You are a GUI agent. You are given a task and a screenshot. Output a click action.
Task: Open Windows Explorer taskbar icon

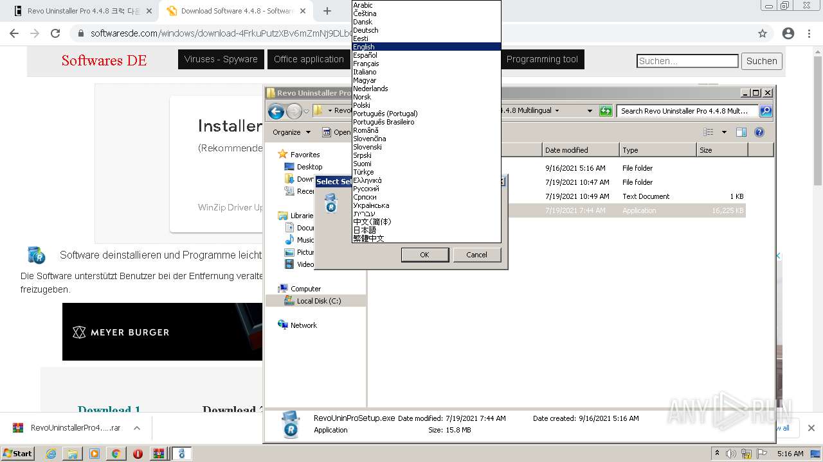pos(73,454)
